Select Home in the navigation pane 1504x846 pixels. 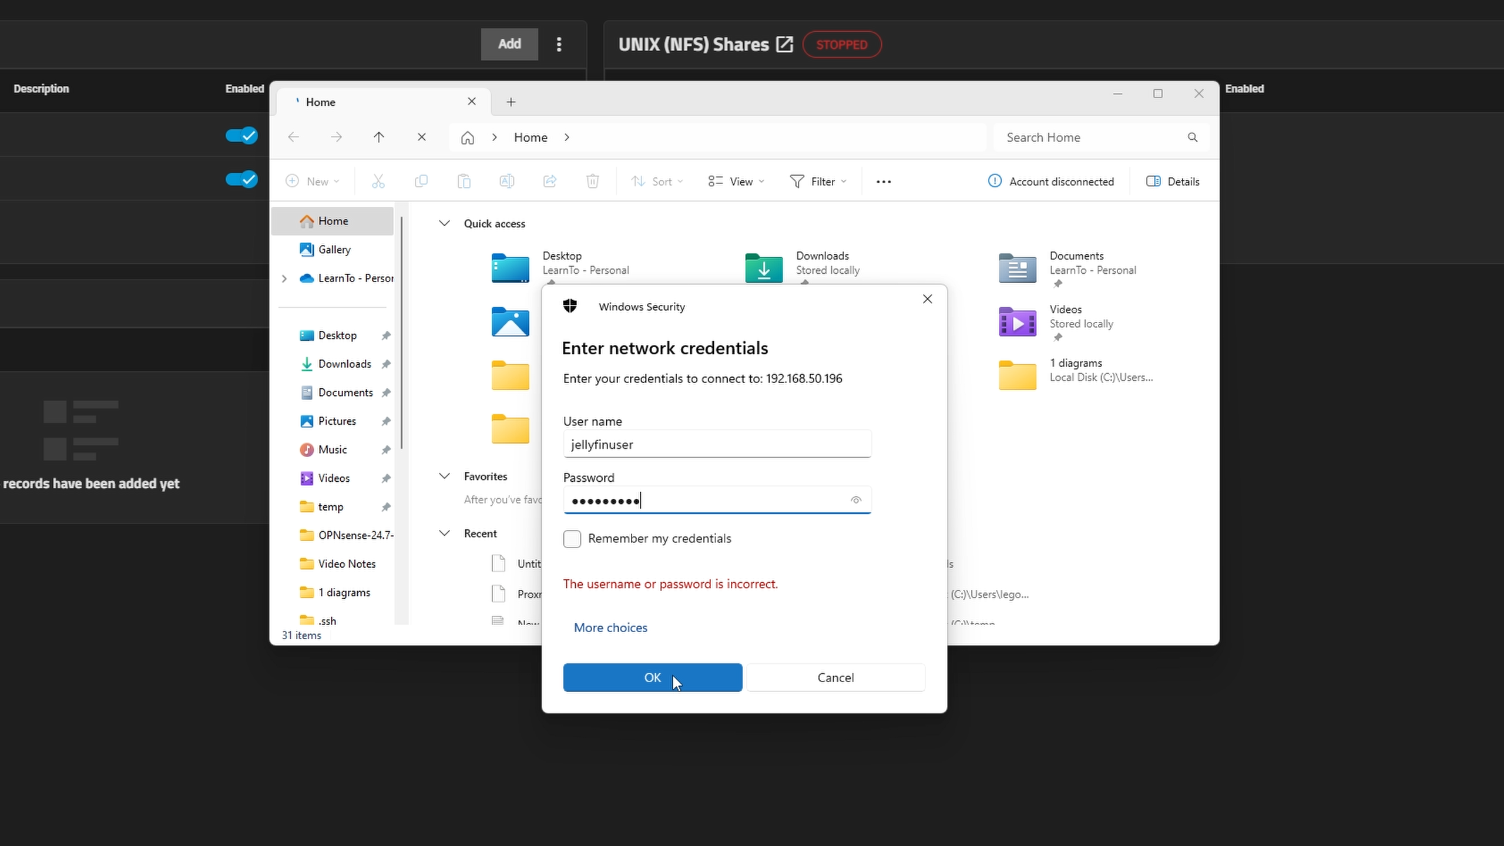coord(333,221)
